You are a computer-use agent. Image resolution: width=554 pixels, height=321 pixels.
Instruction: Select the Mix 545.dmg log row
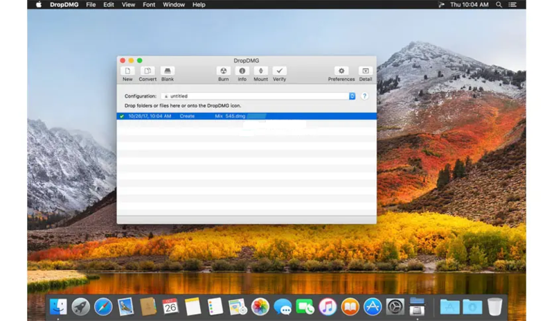(247, 116)
